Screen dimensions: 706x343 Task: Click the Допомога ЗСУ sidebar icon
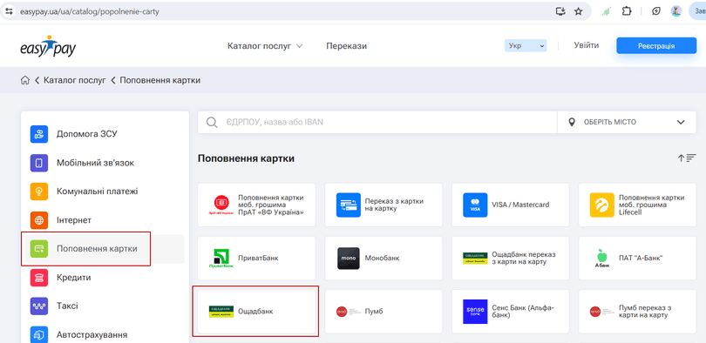[x=39, y=134]
